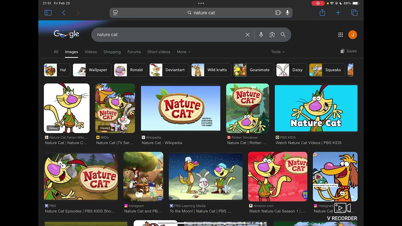Open the To the Moon image
This screenshot has height=226, width=402.
(206, 176)
